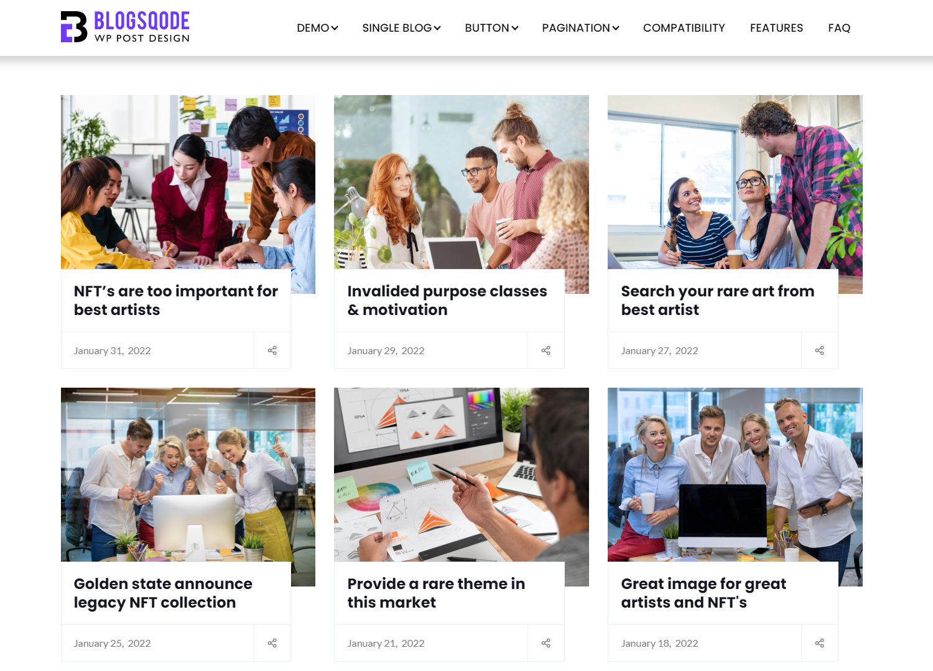Open "NFT's are too important for best artists" post
The width and height of the screenshot is (933, 671).
click(175, 301)
